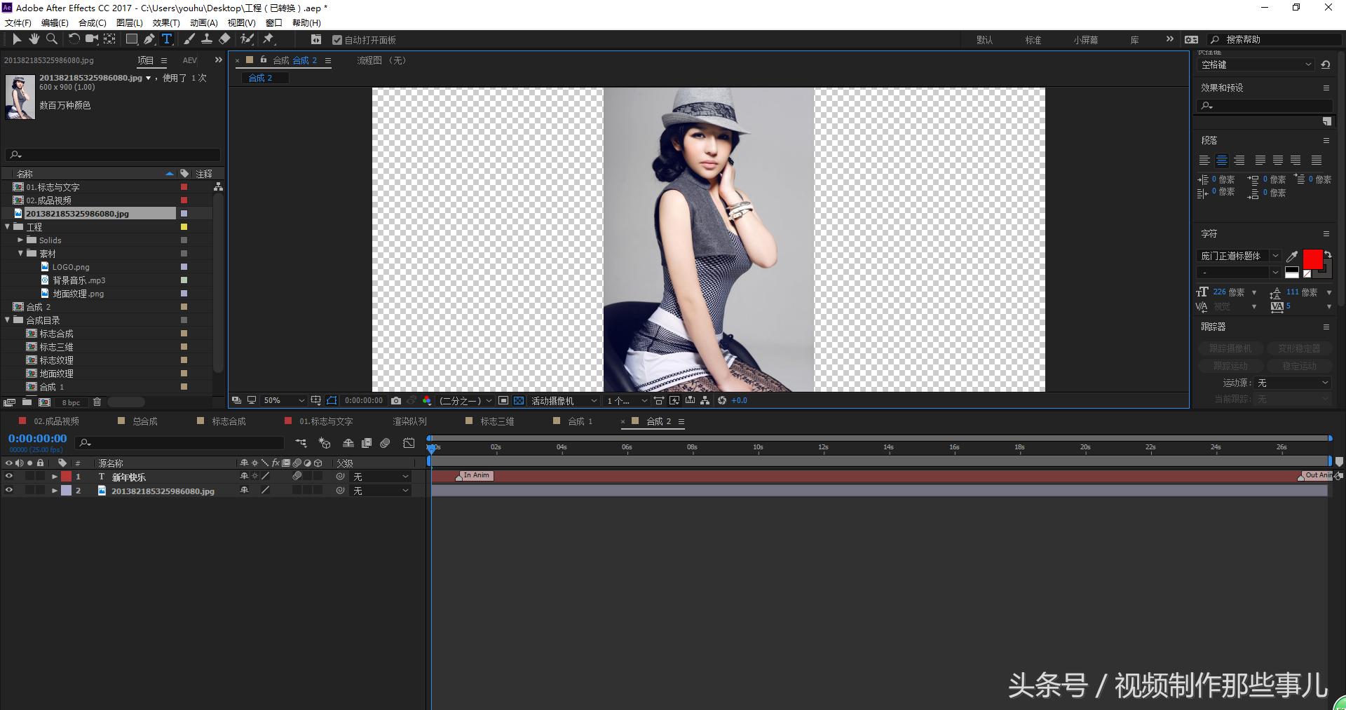Image resolution: width=1346 pixels, height=710 pixels.
Task: Select the Clone Stamp tool
Action: pyautogui.click(x=207, y=39)
